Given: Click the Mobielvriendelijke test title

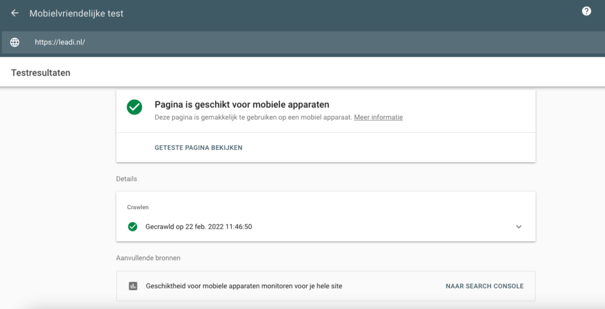Looking at the screenshot, I should tap(76, 14).
